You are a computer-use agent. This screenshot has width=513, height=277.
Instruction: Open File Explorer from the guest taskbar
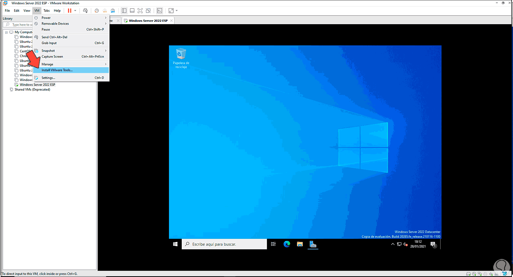[x=300, y=244]
